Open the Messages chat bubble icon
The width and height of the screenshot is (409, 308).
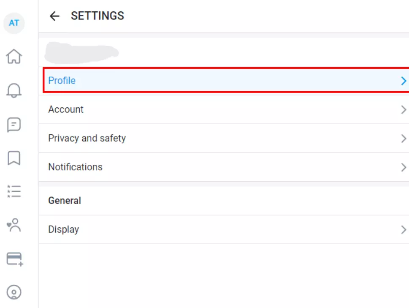pos(14,125)
